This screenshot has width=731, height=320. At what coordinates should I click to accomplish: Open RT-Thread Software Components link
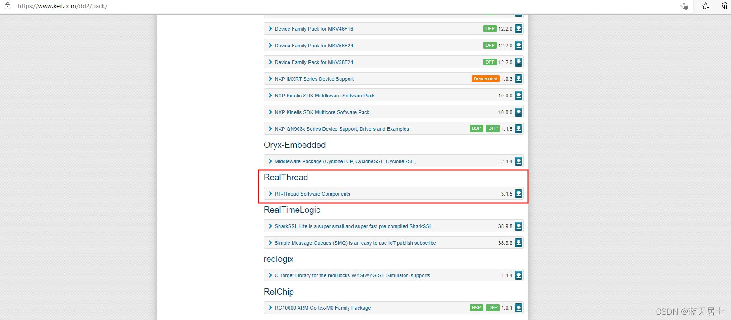[x=312, y=194]
